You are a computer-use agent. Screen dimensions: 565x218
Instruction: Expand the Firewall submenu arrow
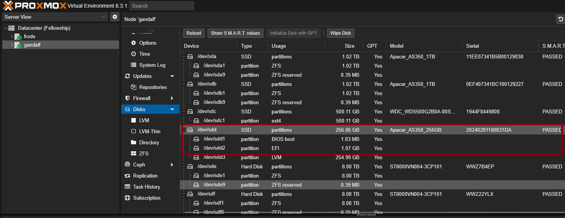click(x=172, y=98)
